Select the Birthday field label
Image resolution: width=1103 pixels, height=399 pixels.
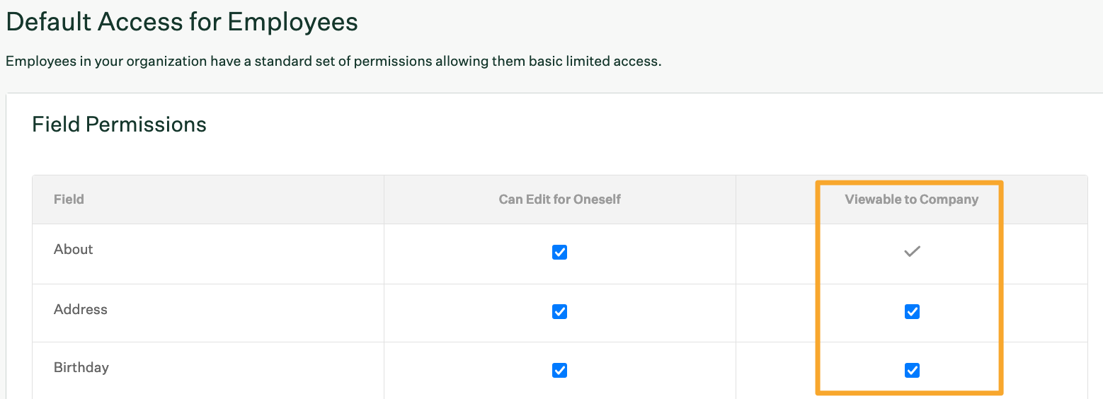[x=81, y=368]
